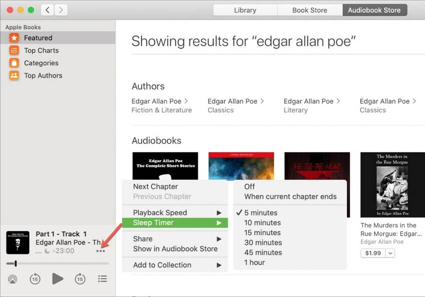Set timer to When current chapter ends

pyautogui.click(x=290, y=197)
